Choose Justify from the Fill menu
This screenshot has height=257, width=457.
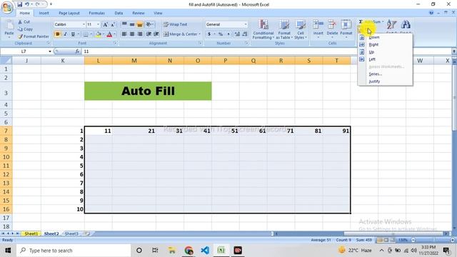[386, 81]
